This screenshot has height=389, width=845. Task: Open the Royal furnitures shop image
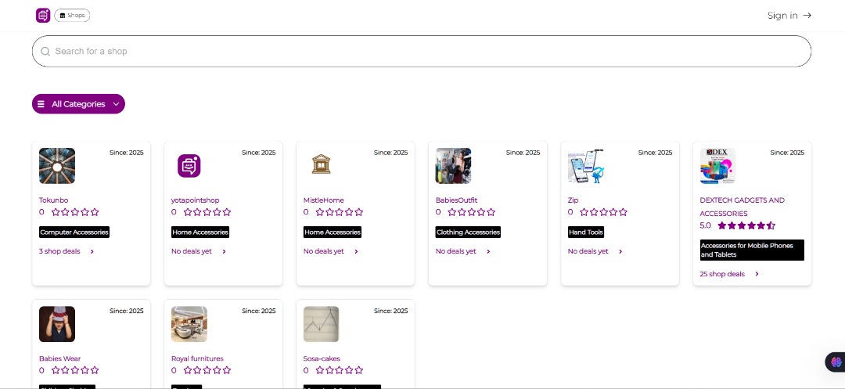point(189,324)
